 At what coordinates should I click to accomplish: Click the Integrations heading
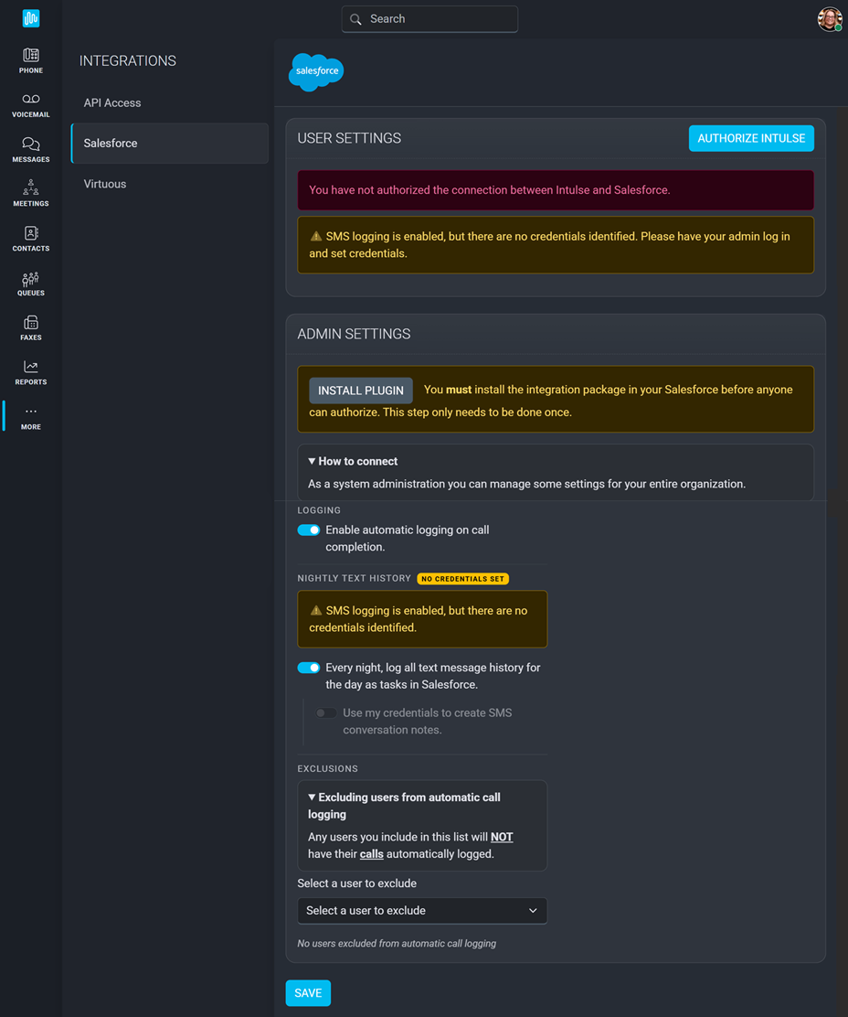[128, 61]
